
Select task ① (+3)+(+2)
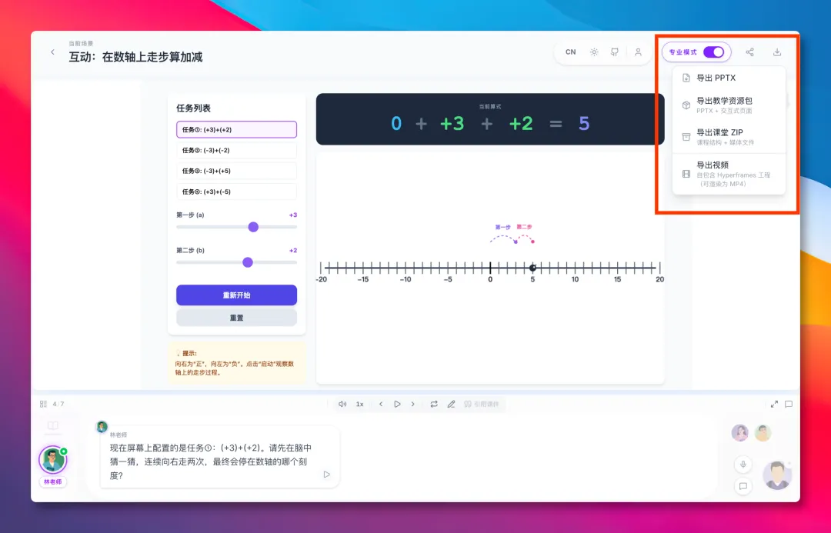click(236, 129)
